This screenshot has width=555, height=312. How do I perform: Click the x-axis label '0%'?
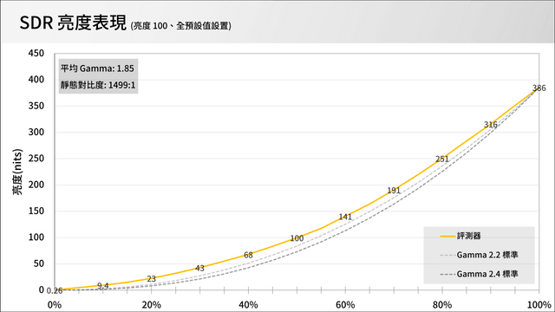click(55, 304)
